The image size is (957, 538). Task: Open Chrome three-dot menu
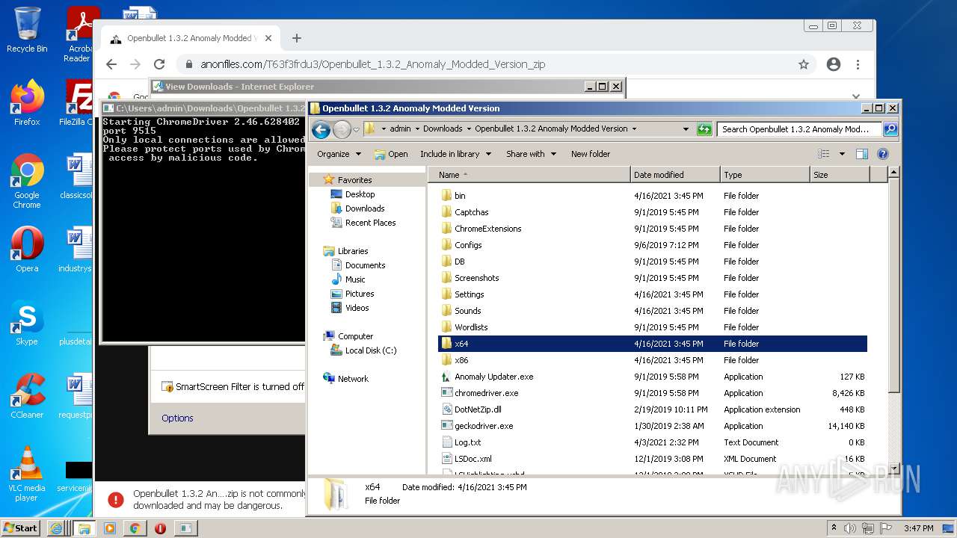pos(858,64)
